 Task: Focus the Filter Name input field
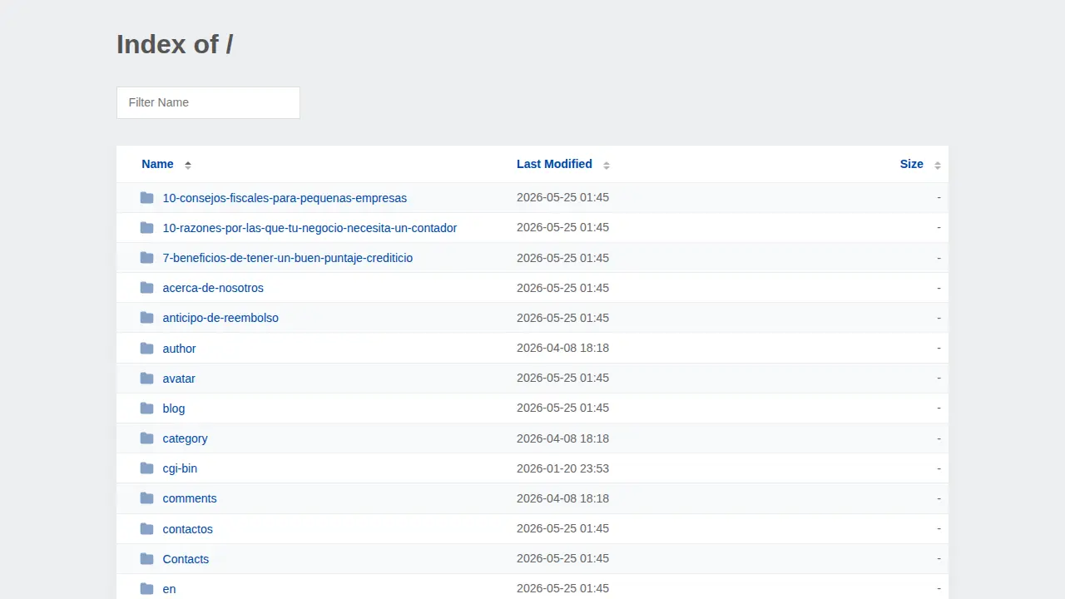(208, 102)
